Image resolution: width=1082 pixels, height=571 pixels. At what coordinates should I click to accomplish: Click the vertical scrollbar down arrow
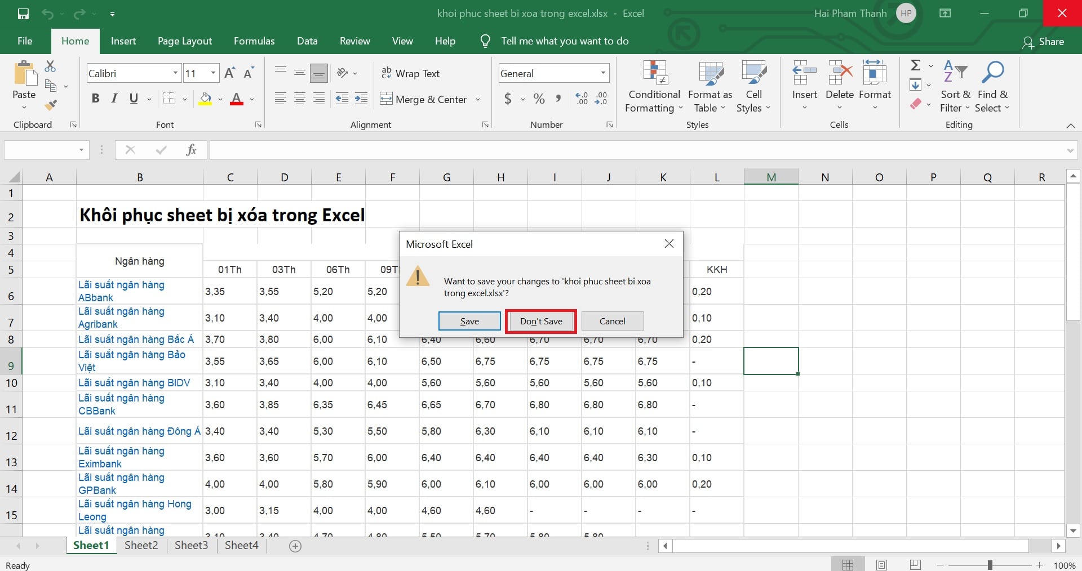pos(1073,530)
